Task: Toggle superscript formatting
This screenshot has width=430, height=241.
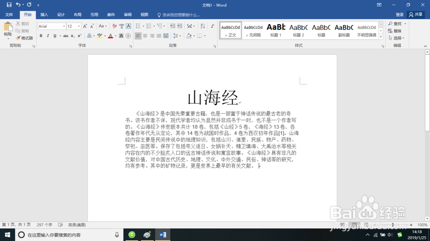Action: 80,36
